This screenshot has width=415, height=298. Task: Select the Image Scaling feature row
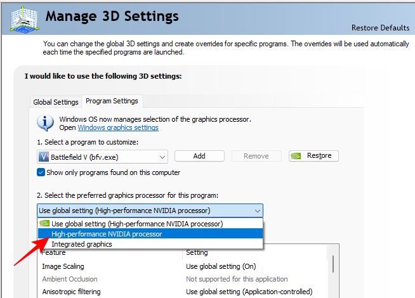(x=63, y=267)
